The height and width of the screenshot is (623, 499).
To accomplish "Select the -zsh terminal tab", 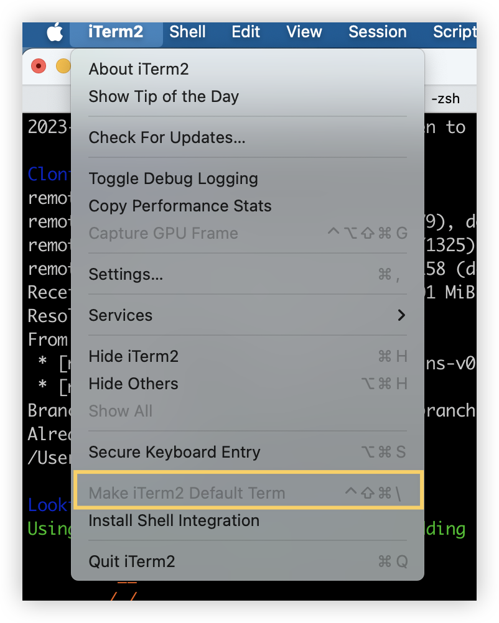I will click(x=445, y=99).
